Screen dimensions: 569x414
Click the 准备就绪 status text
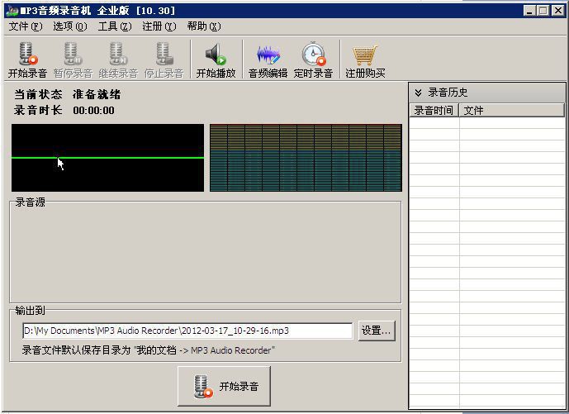point(97,95)
